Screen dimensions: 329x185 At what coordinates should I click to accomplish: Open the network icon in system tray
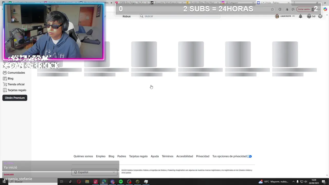click(302, 182)
